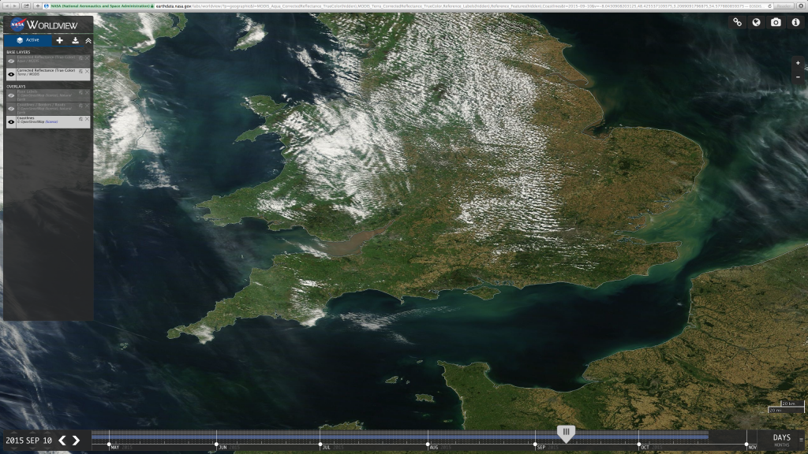Viewport: 808px width, 454px height.
Task: Click the share link icon
Action: (738, 22)
